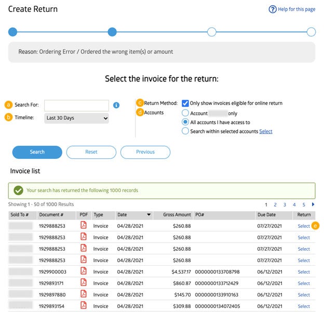Go to results page 3
This screenshot has height=312, width=324.
285,205
